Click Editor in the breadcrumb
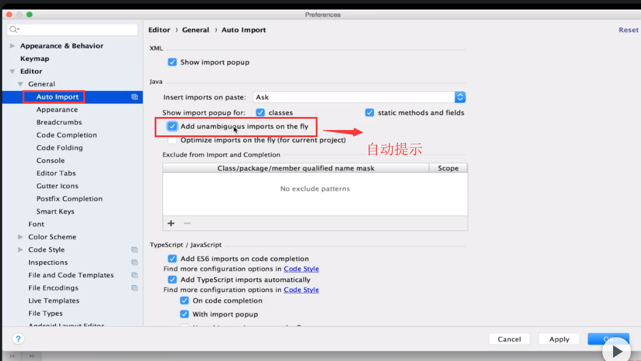The image size is (641, 361). click(159, 30)
